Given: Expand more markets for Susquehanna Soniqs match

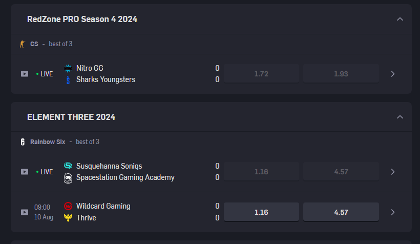Looking at the screenshot, I should pyautogui.click(x=393, y=172).
